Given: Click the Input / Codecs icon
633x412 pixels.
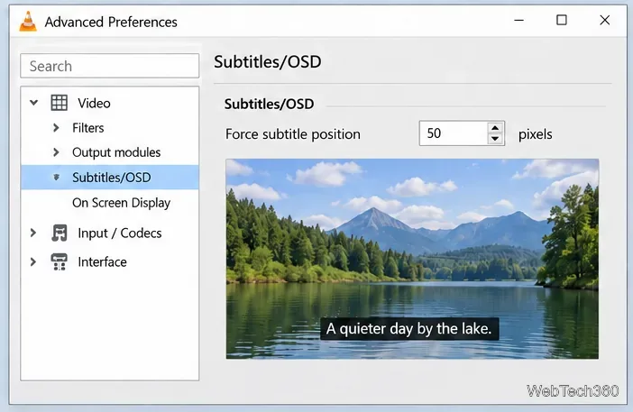Looking at the screenshot, I should 60,233.
